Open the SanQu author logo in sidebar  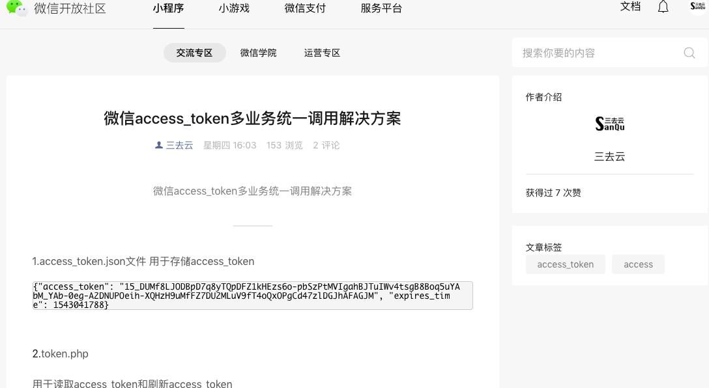(609, 123)
